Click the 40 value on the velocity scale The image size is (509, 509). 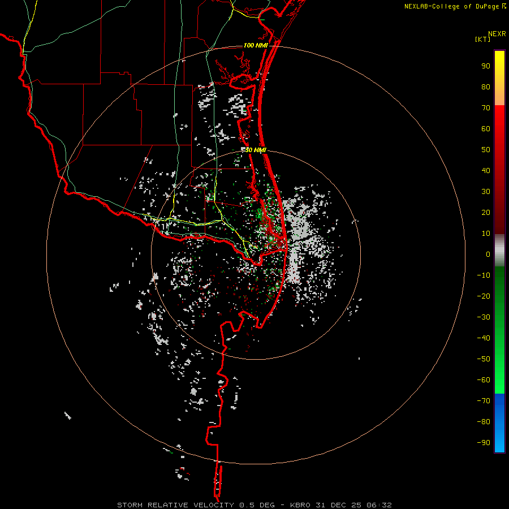(486, 171)
